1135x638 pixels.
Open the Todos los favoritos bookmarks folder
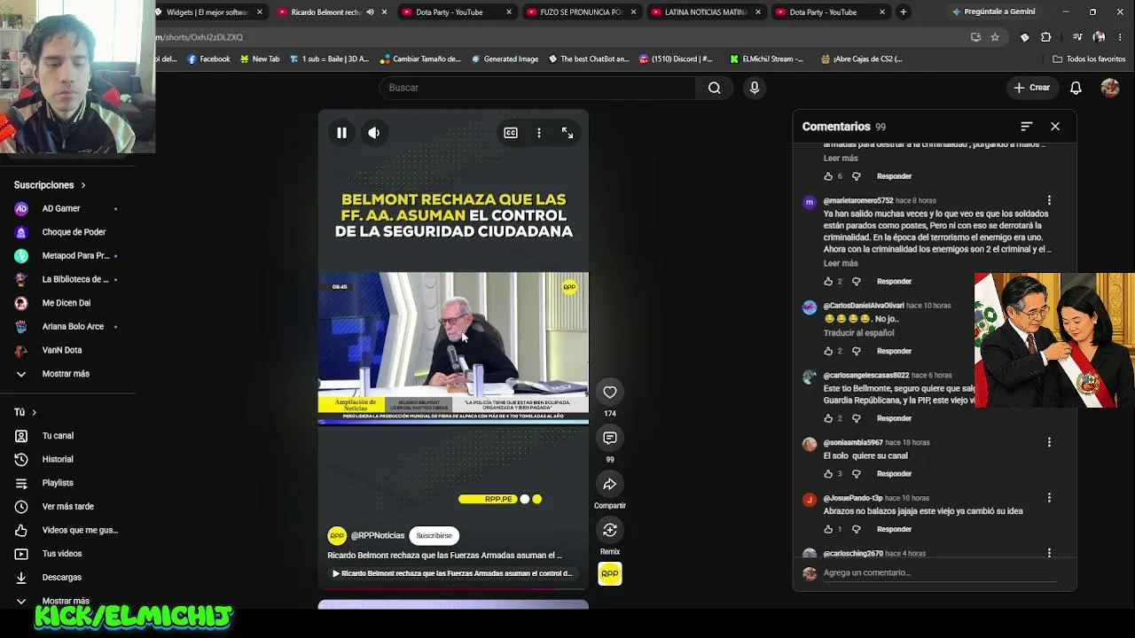[1089, 59]
